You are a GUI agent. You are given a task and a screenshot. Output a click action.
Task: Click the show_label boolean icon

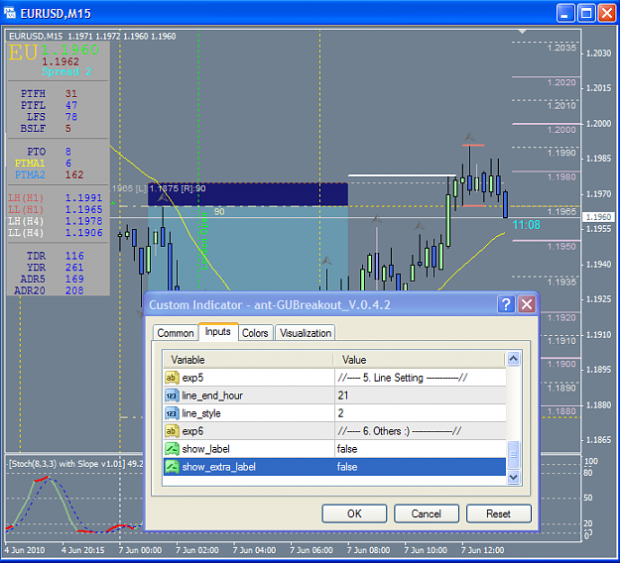tap(171, 449)
